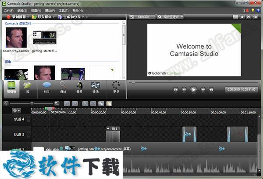
Task: Click the undo icon on timeline toolbar
Action: (x=67, y=103)
